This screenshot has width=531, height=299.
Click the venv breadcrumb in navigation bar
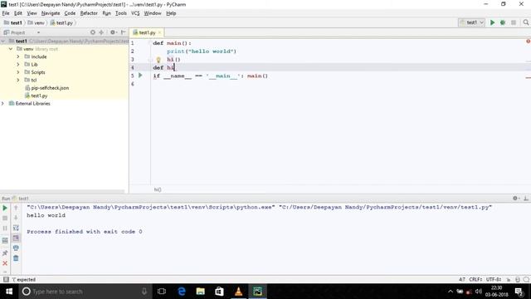click(x=37, y=22)
